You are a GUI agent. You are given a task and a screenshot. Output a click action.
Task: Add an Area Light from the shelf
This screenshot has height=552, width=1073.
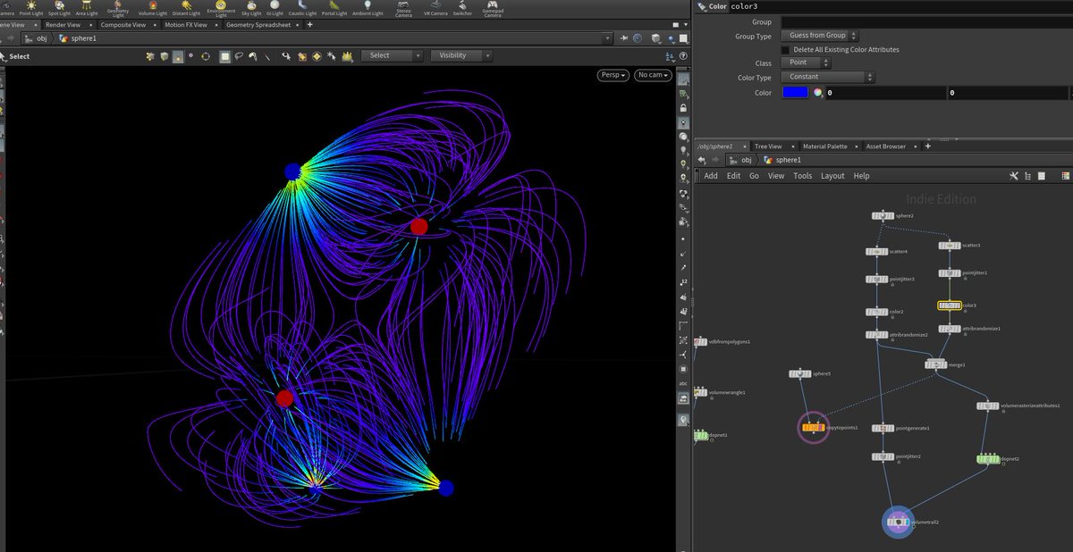click(86, 8)
